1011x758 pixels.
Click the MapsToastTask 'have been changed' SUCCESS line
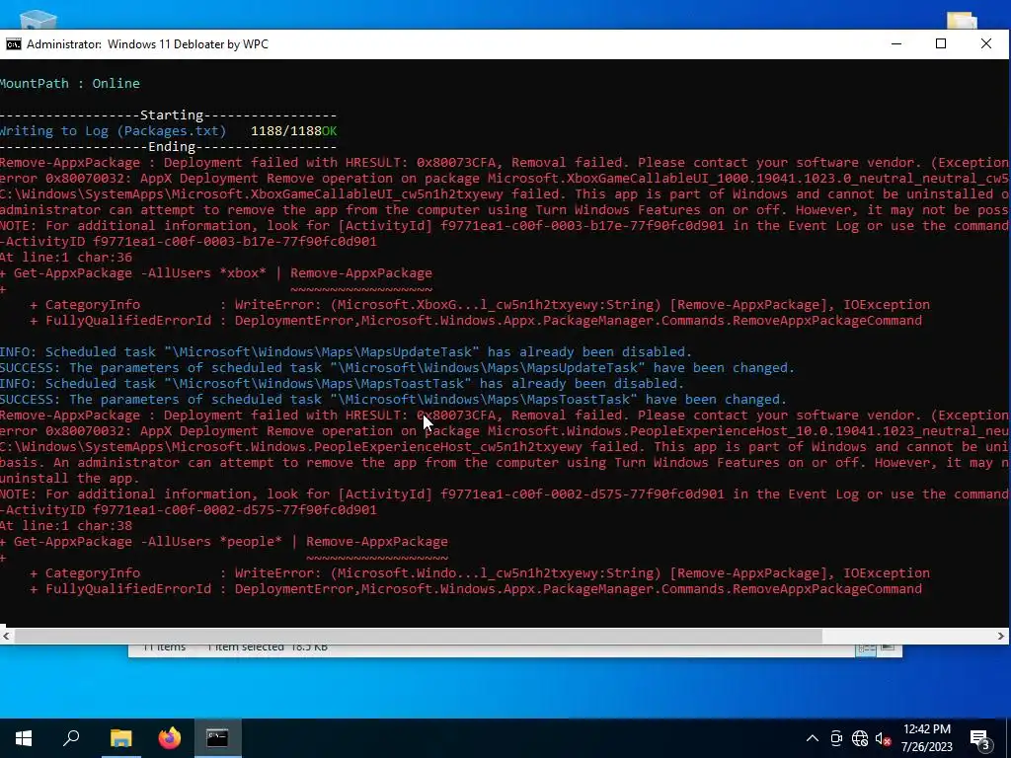coord(393,400)
